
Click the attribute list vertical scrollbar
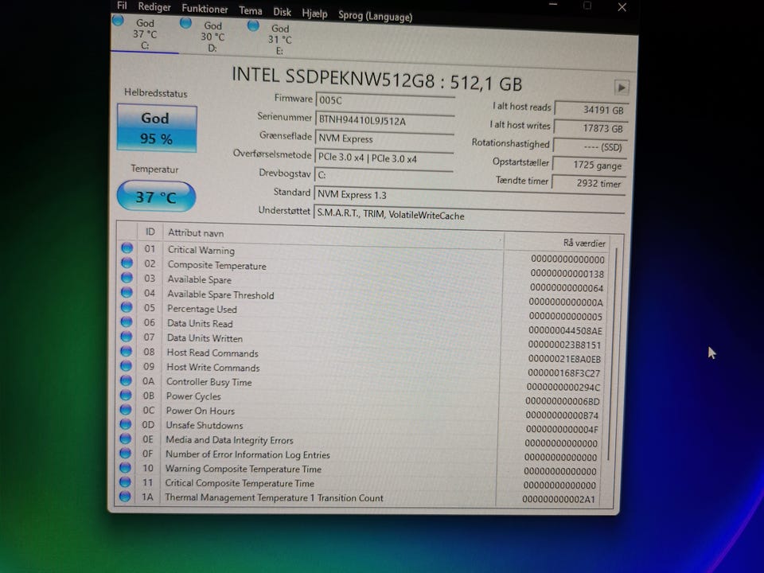pos(613,353)
